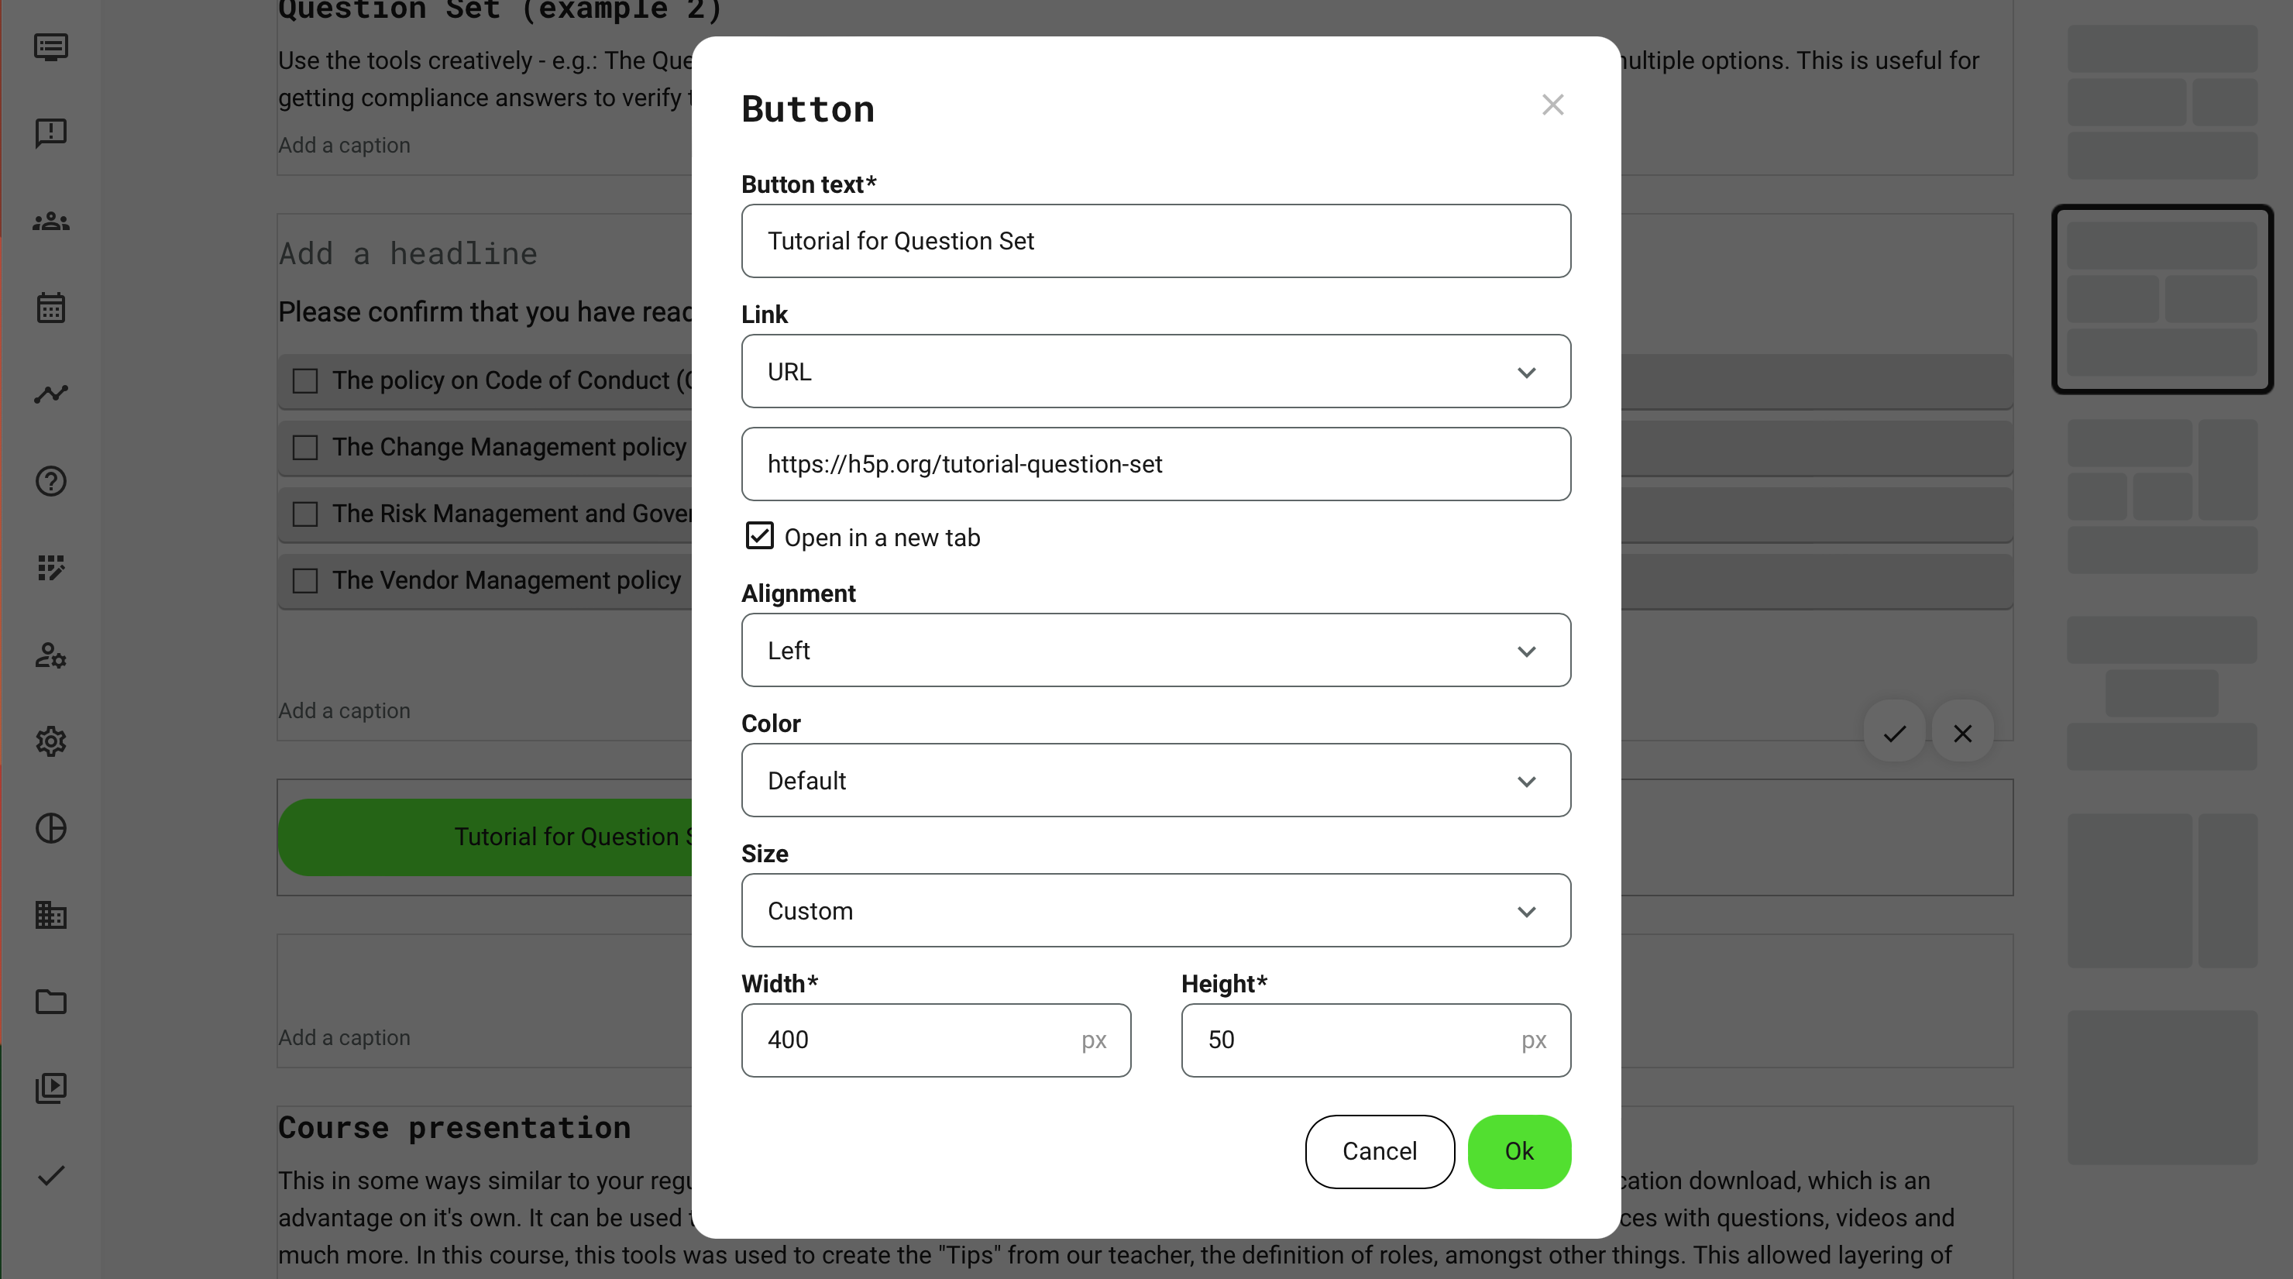
Task: Open the Size dropdown set to Custom
Action: click(x=1155, y=910)
